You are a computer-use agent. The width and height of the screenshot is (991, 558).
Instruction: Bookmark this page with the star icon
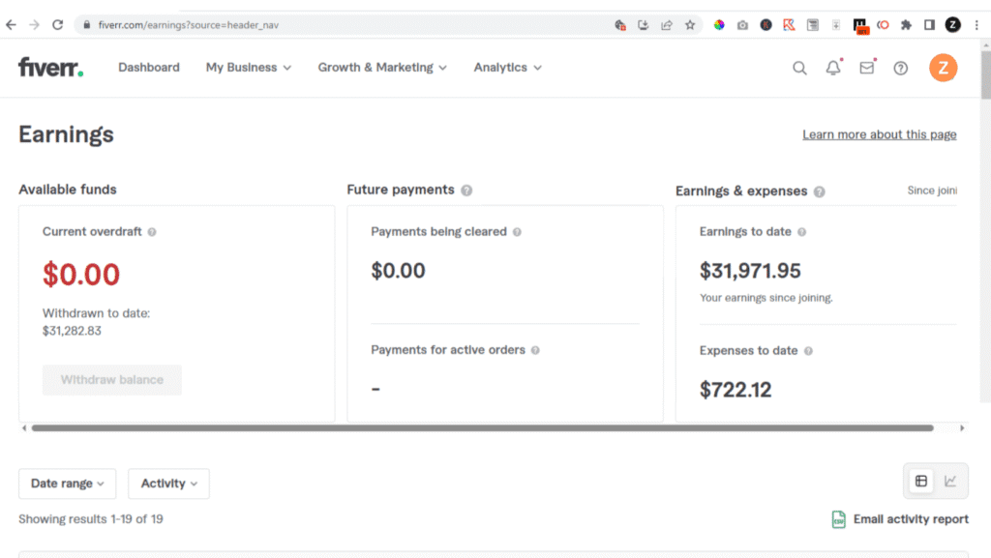pyautogui.click(x=690, y=25)
